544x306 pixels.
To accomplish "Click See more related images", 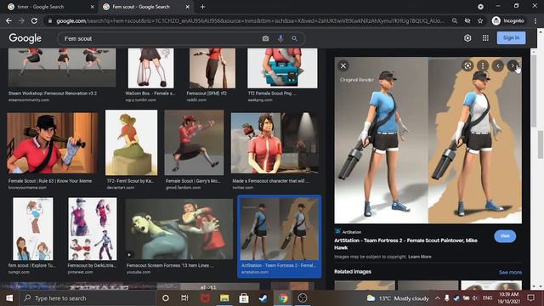I will pyautogui.click(x=510, y=272).
